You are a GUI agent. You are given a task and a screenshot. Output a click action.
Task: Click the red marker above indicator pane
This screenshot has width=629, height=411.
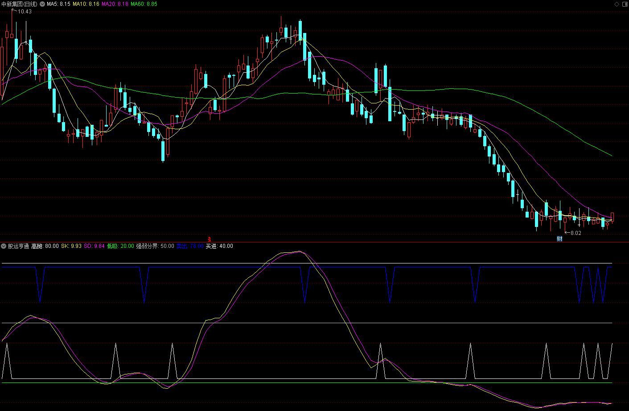[209, 239]
